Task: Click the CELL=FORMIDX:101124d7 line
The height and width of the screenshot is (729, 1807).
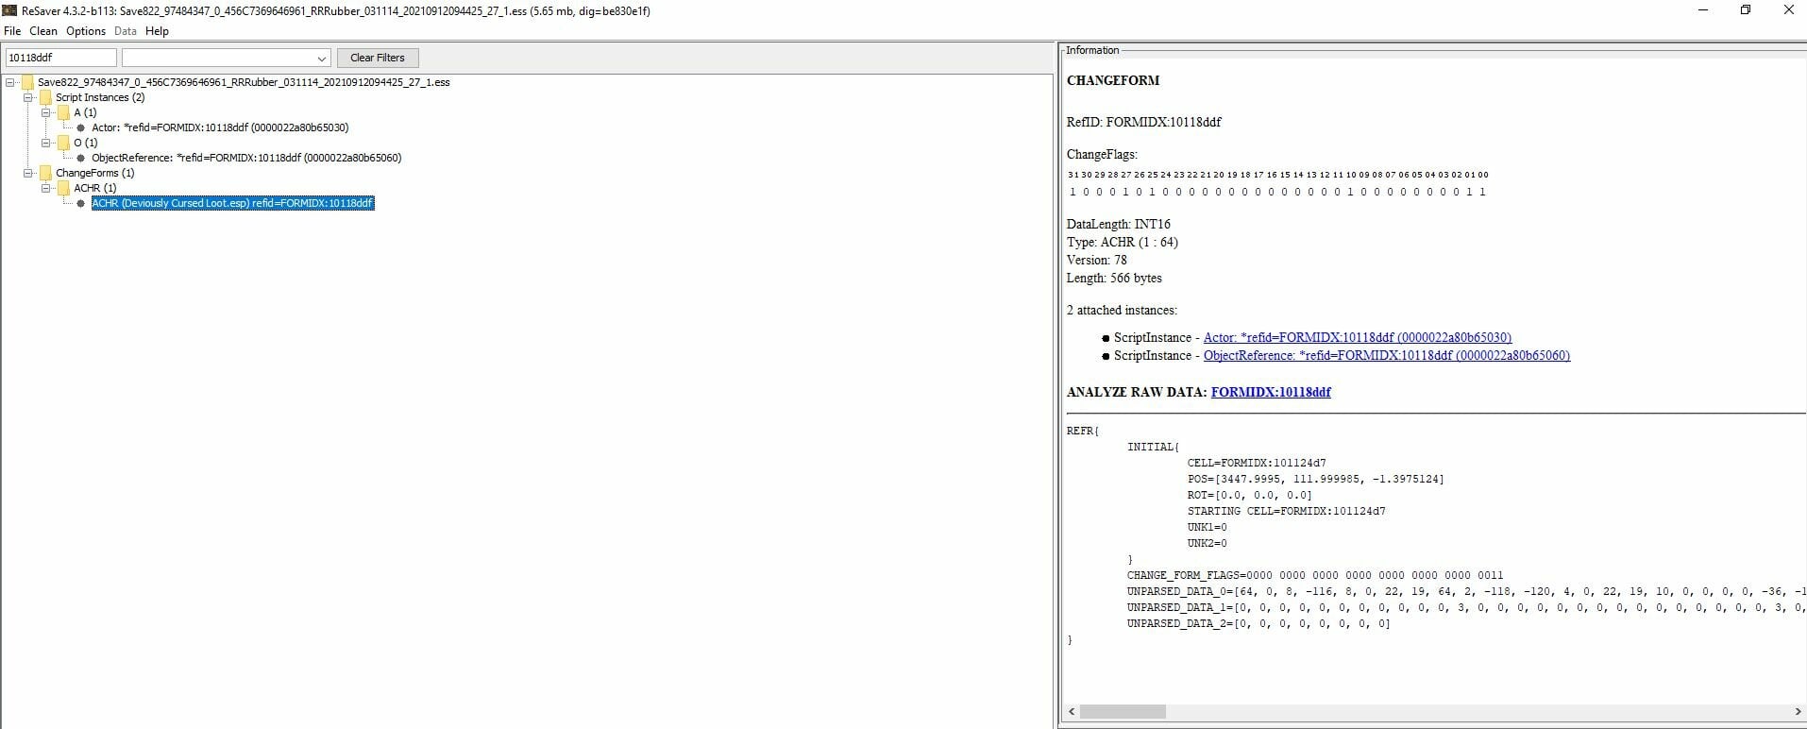Action: click(x=1257, y=463)
